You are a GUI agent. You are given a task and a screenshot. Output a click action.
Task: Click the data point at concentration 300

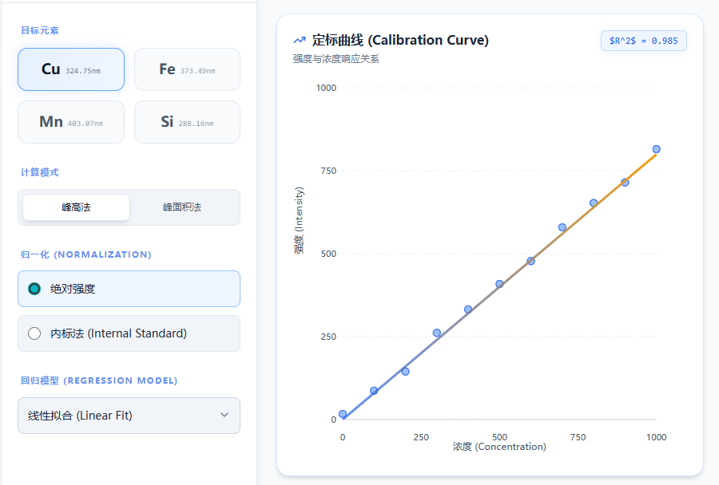tap(437, 333)
